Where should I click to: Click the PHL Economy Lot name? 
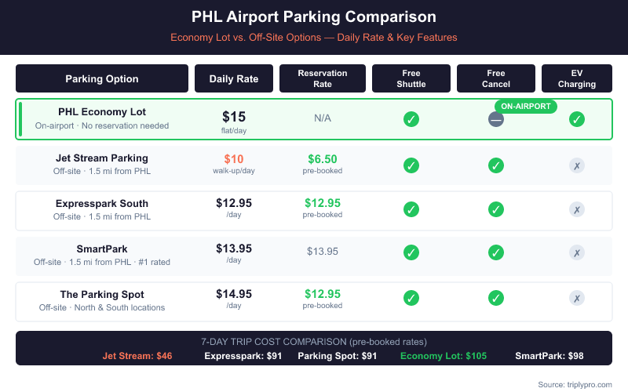click(102, 112)
